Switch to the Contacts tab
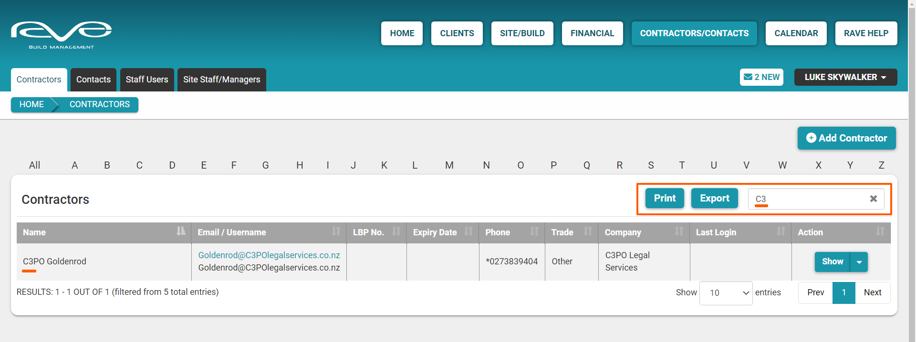The width and height of the screenshot is (916, 342). pyautogui.click(x=94, y=80)
